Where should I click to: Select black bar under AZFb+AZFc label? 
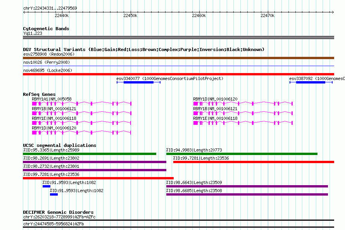178,220
